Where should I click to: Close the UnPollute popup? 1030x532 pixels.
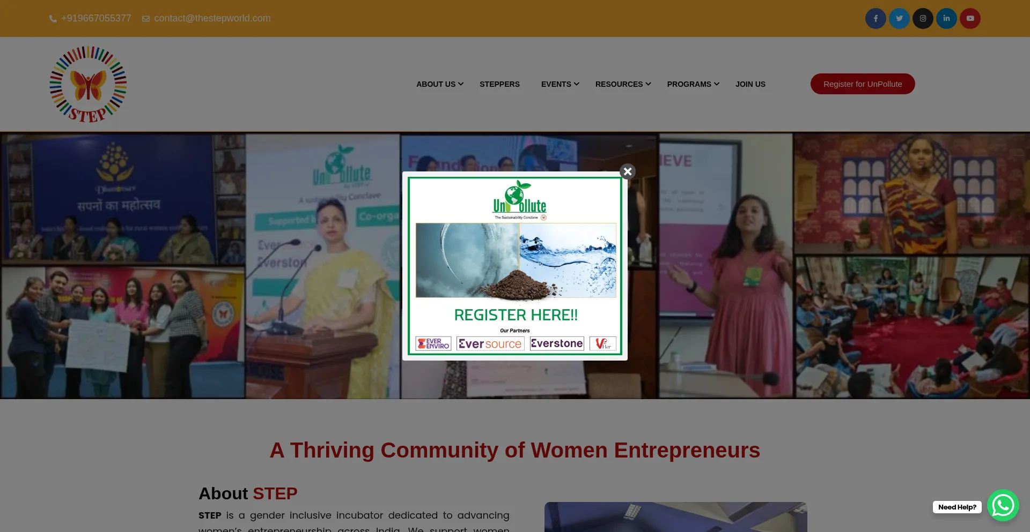(x=628, y=171)
